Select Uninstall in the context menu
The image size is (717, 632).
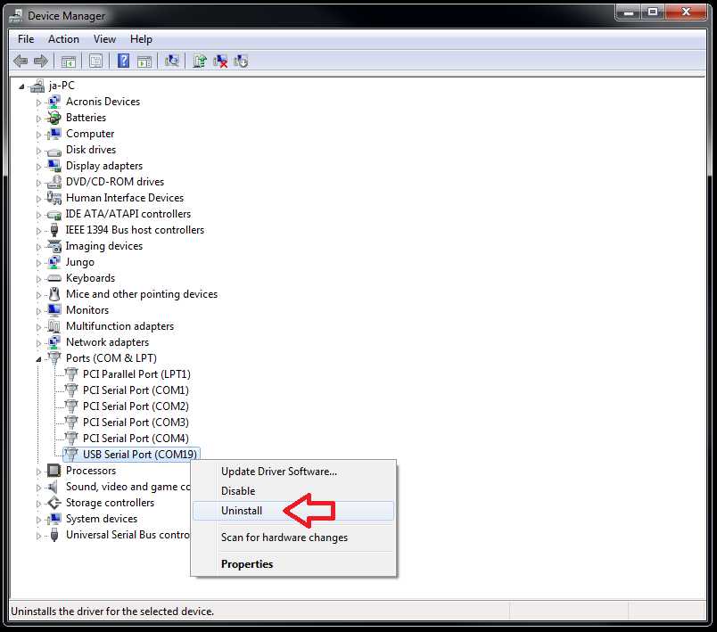pyautogui.click(x=293, y=511)
